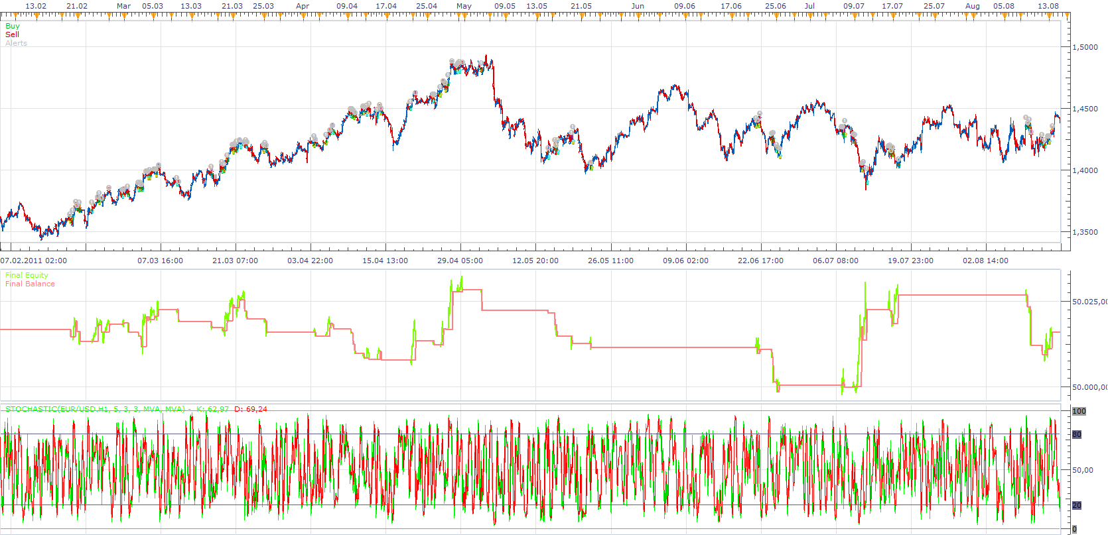This screenshot has width=1108, height=535.
Task: Click the 26.05 11:00 time label
Action: click(611, 261)
